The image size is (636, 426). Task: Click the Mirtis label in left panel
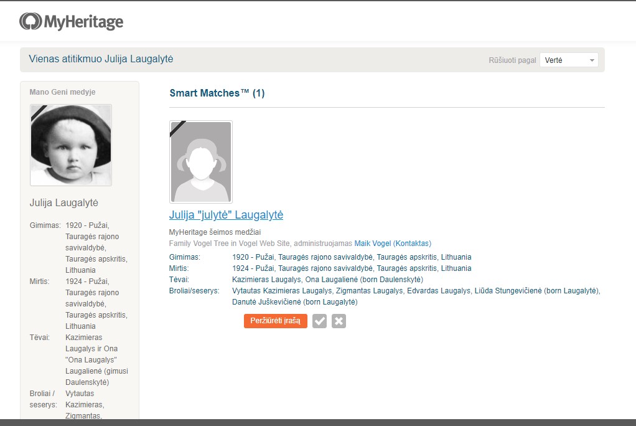pyautogui.click(x=39, y=282)
